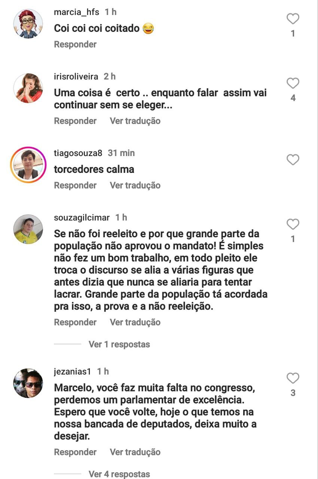Image resolution: width=318 pixels, height=479 pixels.
Task: Open jezanias1's profile avatar
Action: coord(28,384)
